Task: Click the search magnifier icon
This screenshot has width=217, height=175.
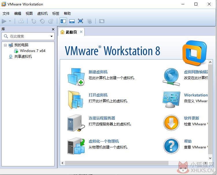Action: click(6, 36)
